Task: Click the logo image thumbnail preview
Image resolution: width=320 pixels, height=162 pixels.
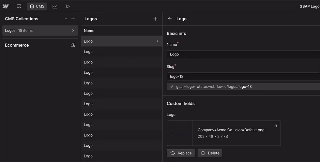Action: click(x=180, y=133)
